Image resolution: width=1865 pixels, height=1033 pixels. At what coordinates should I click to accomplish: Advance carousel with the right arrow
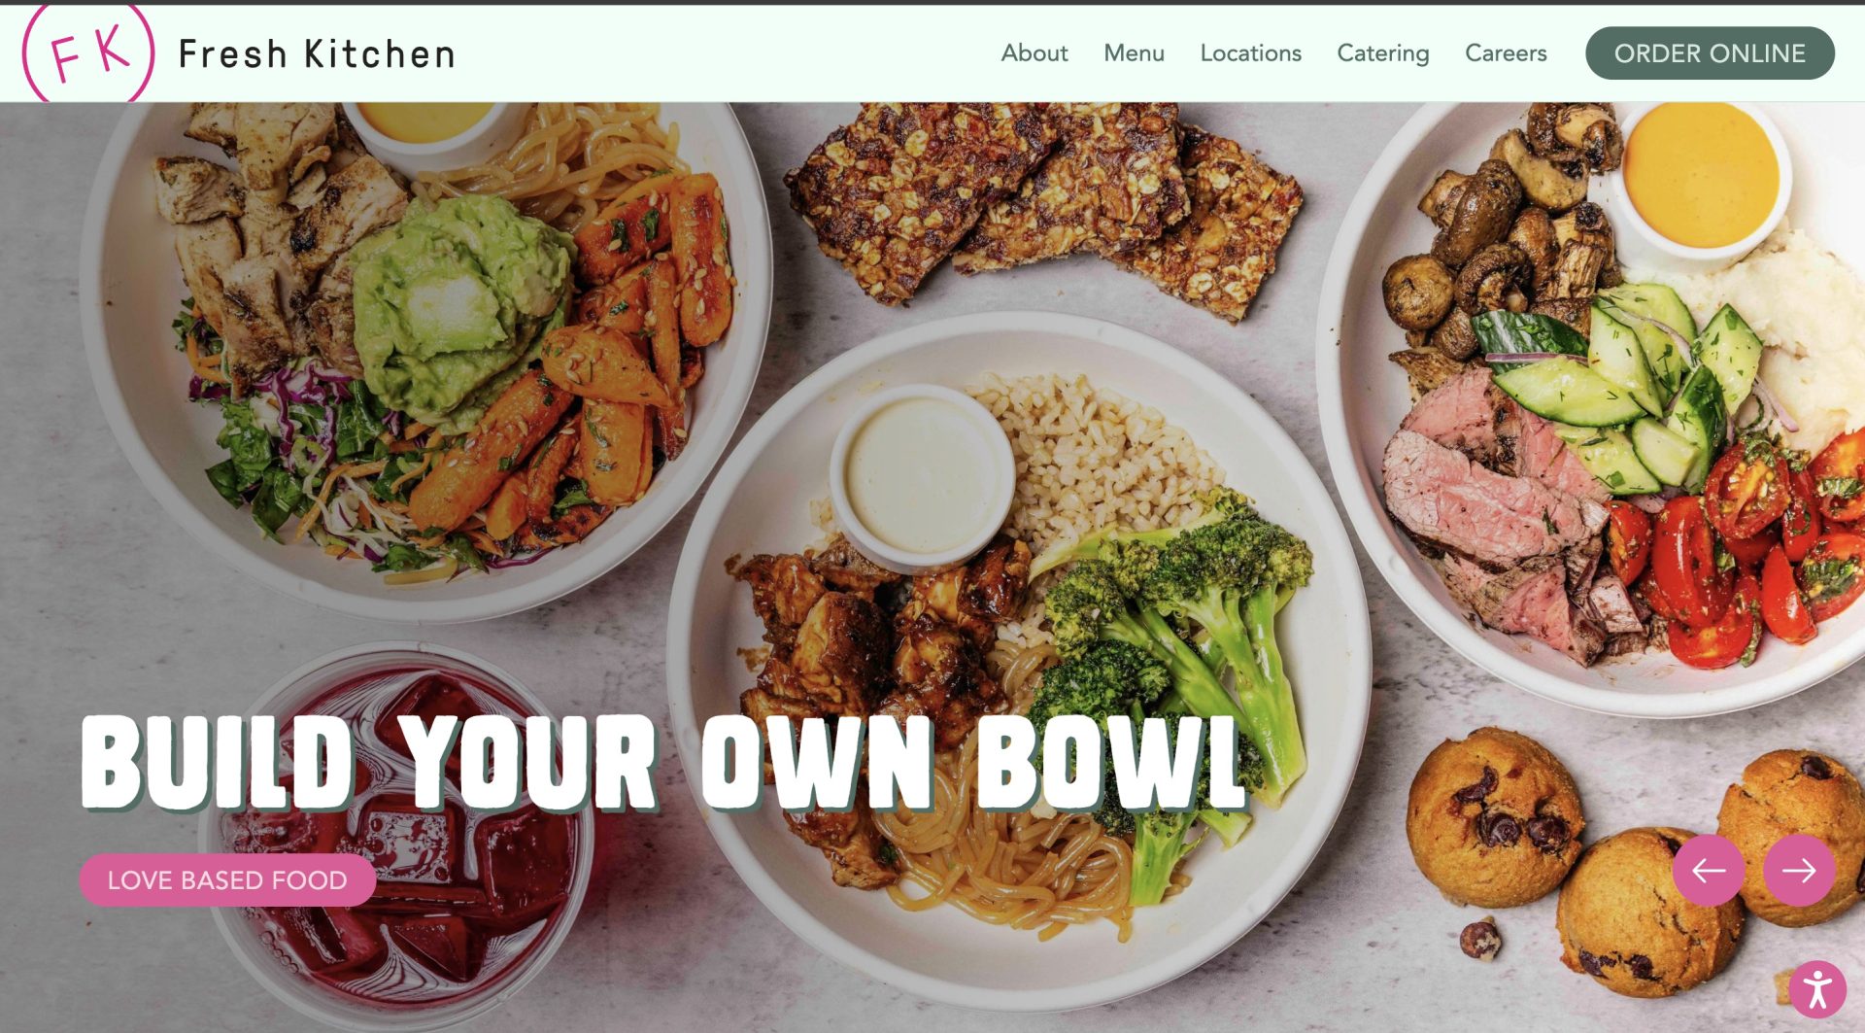tap(1799, 870)
